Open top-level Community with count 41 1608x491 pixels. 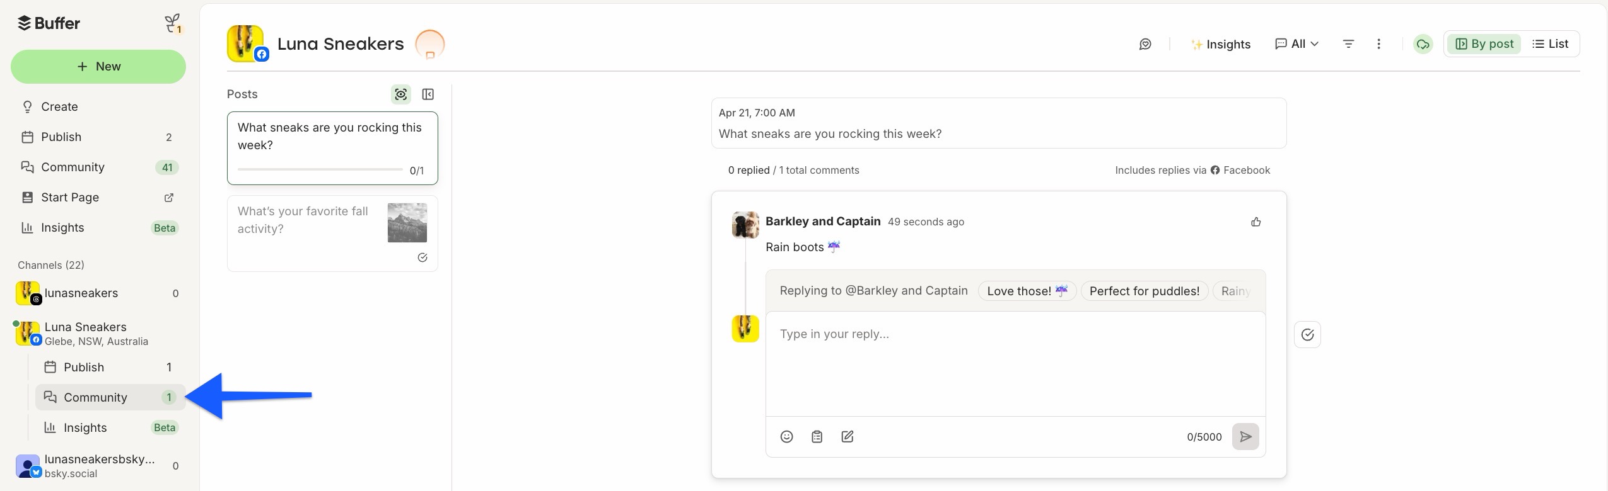point(98,167)
